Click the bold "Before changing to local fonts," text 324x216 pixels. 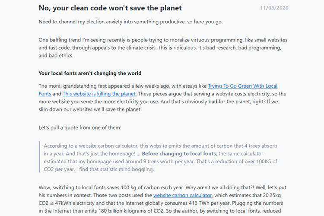click(x=180, y=154)
